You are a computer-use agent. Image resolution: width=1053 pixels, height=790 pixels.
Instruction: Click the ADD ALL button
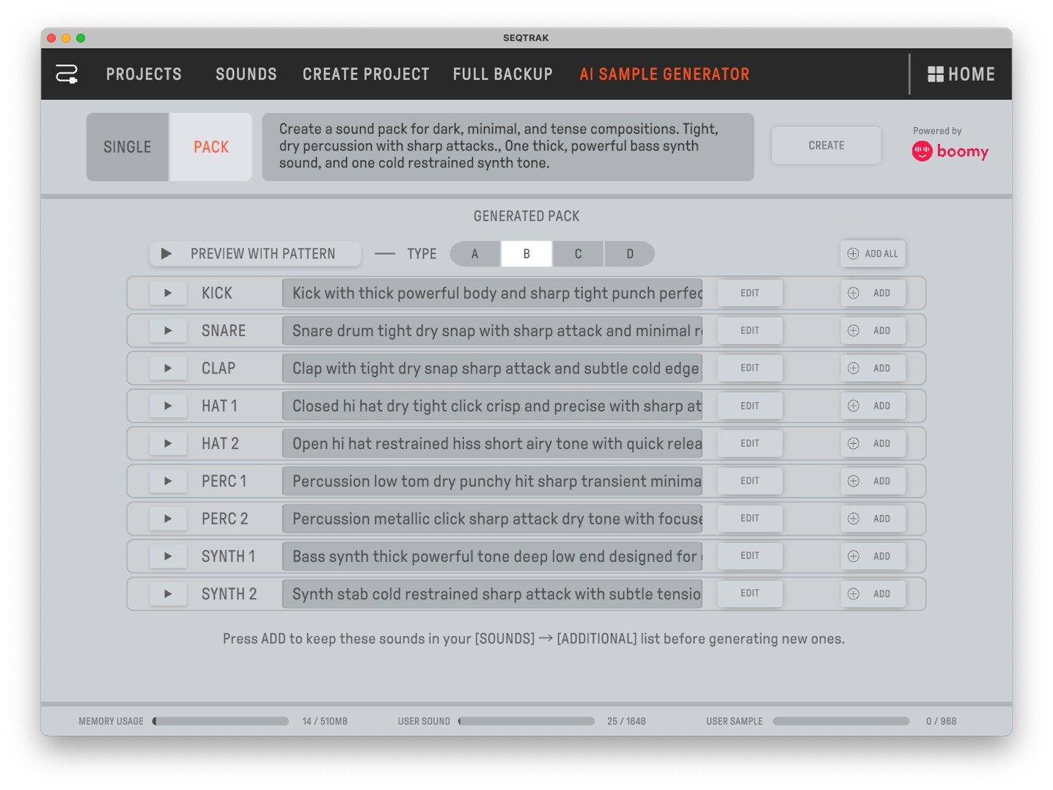click(873, 254)
